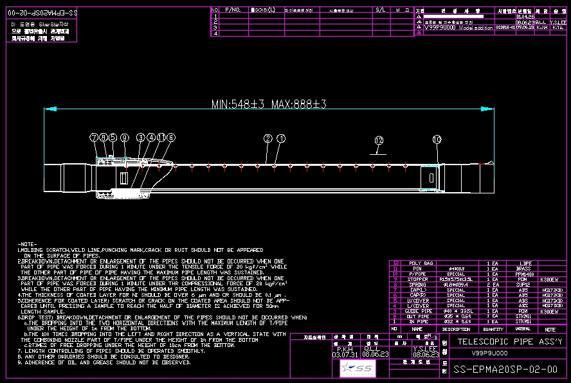Click the P/NO. column header in top table

click(x=233, y=10)
